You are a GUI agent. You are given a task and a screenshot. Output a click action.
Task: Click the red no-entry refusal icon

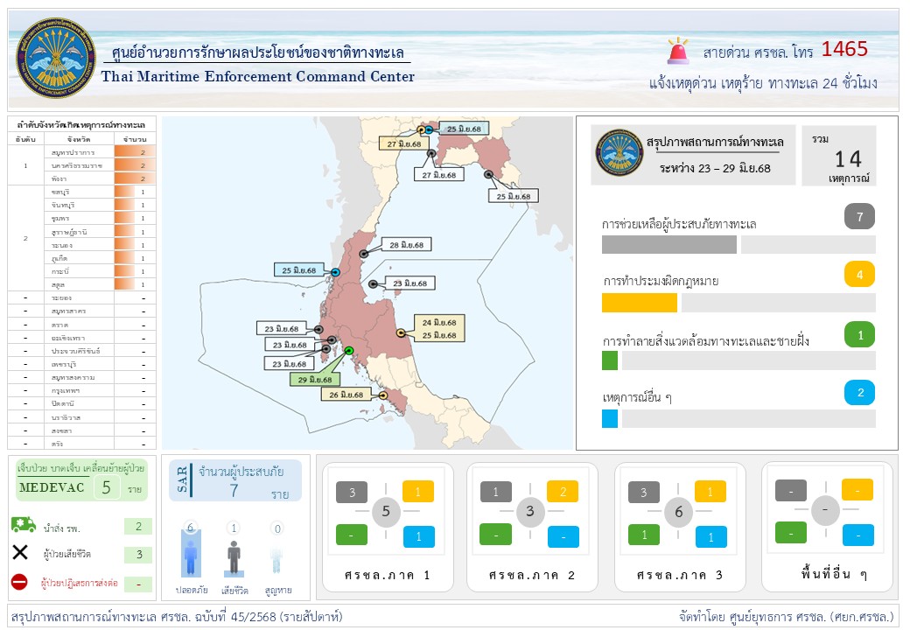(20, 582)
